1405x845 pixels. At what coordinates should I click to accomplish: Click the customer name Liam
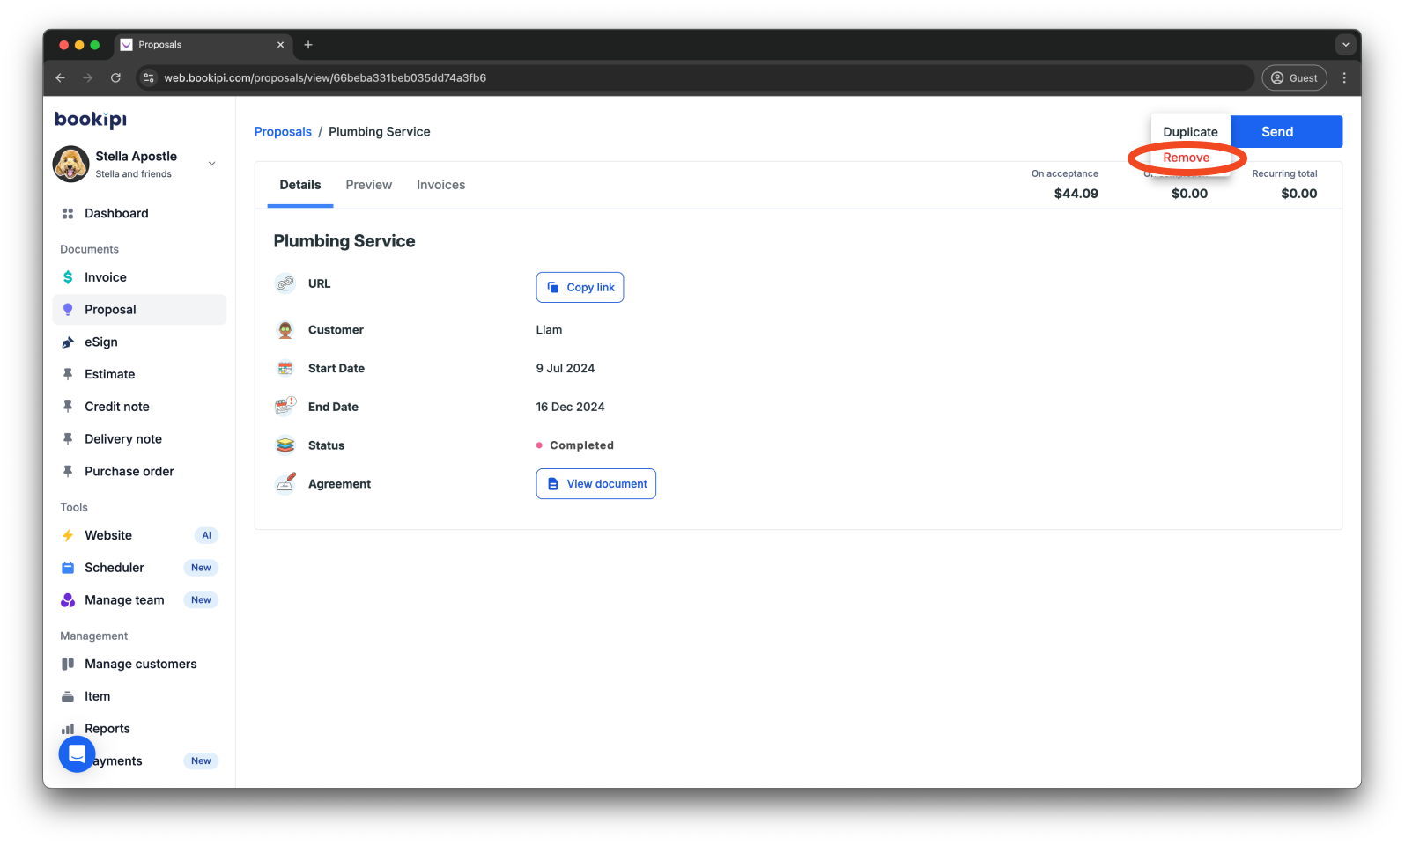click(549, 330)
